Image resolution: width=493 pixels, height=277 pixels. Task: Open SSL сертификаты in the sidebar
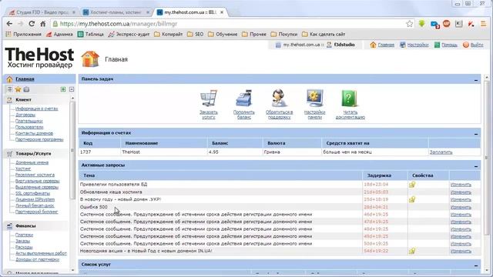tap(32, 193)
